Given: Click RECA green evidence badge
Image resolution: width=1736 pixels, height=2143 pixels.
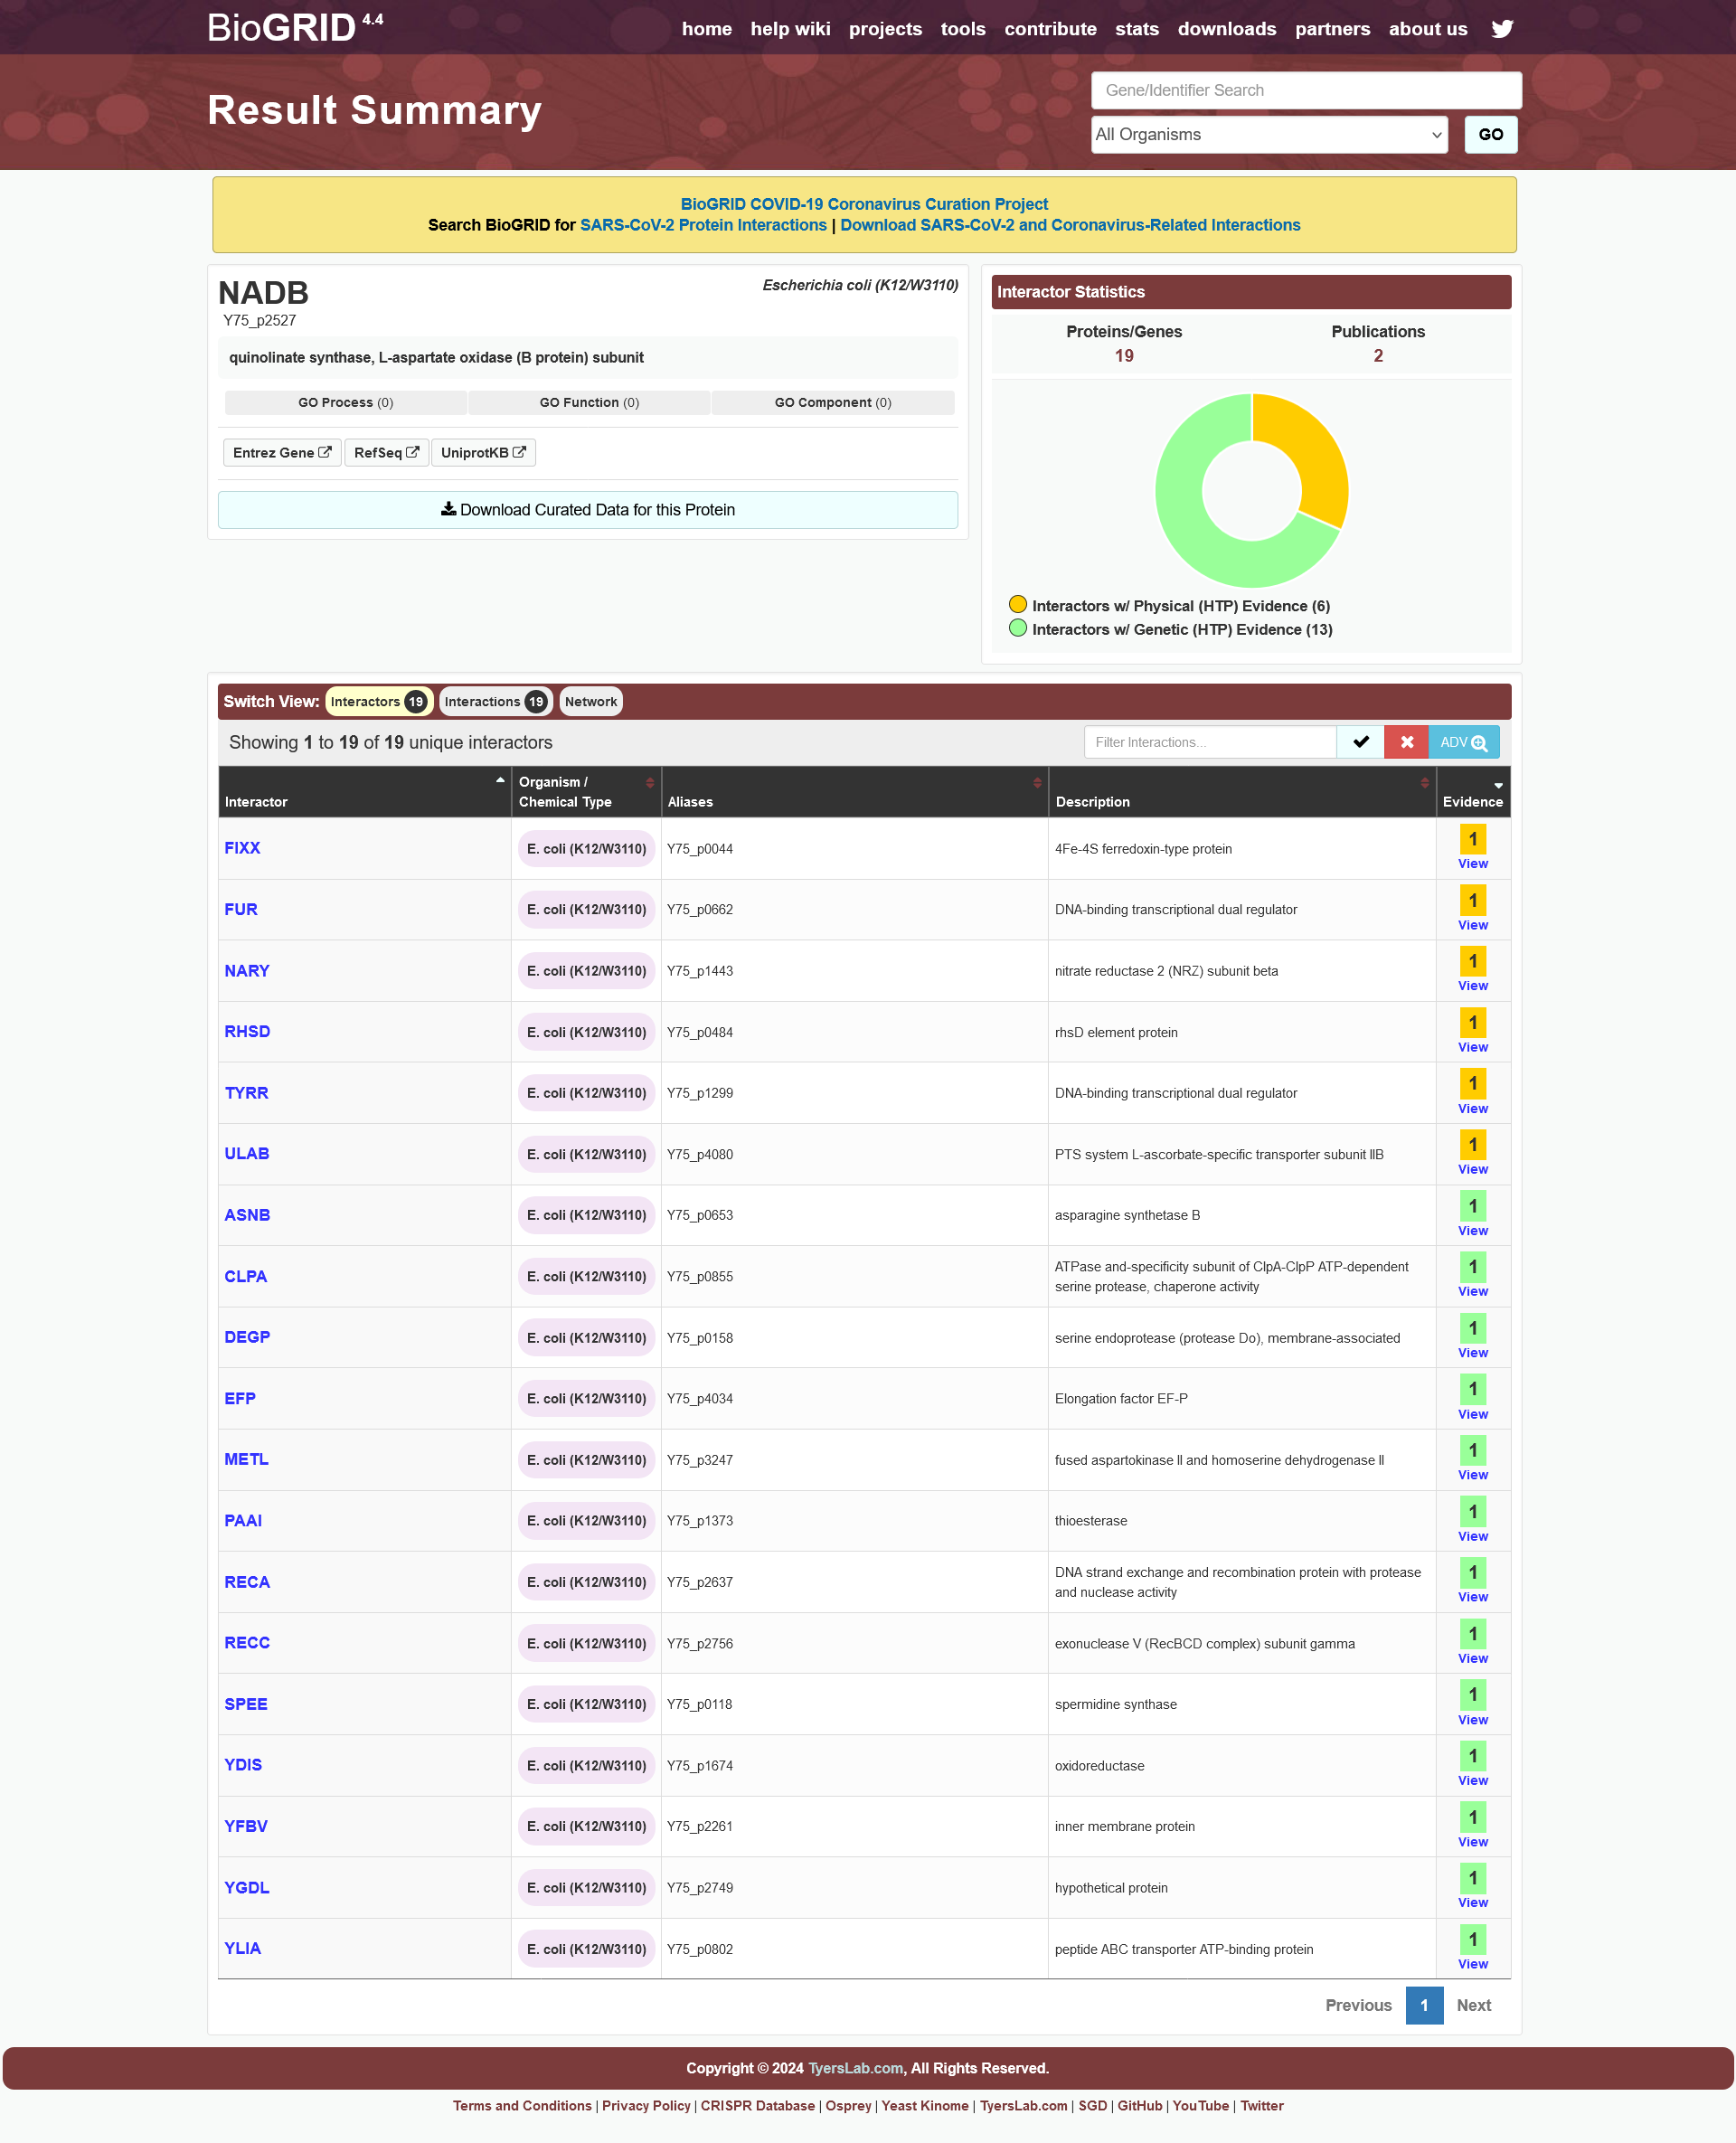Looking at the screenshot, I should [x=1472, y=1572].
